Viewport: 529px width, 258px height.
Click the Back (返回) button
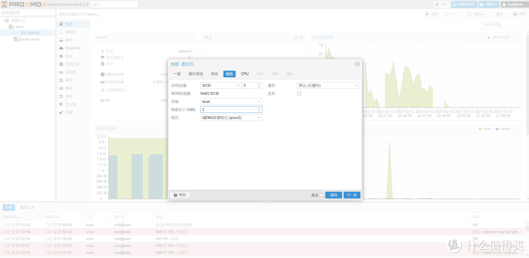333,195
